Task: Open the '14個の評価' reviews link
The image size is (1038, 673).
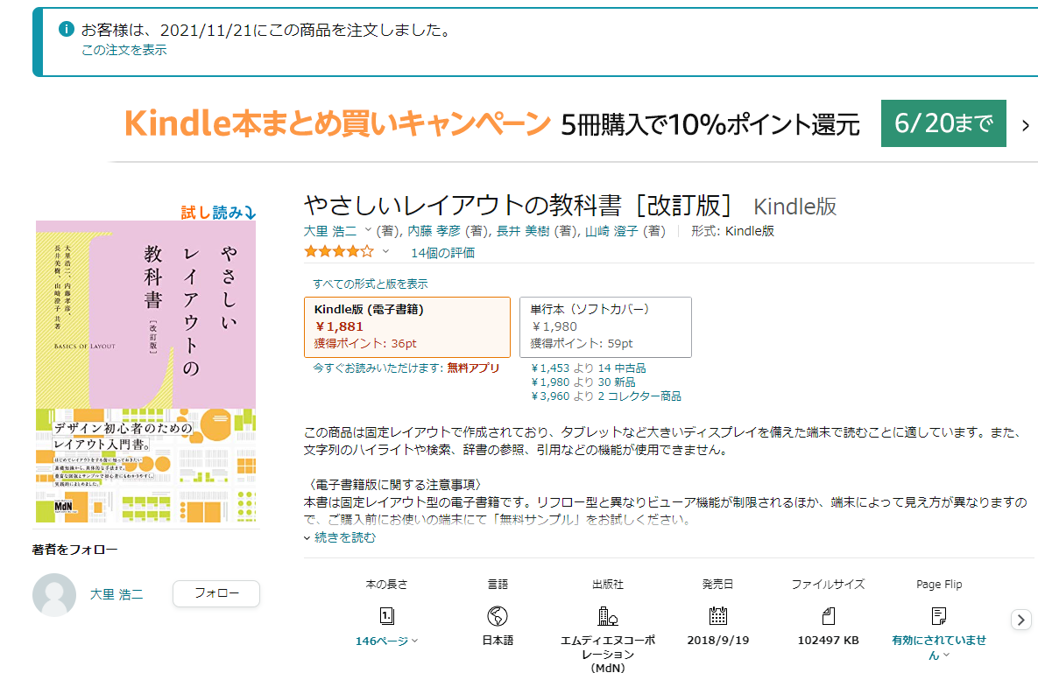Action: 442,253
